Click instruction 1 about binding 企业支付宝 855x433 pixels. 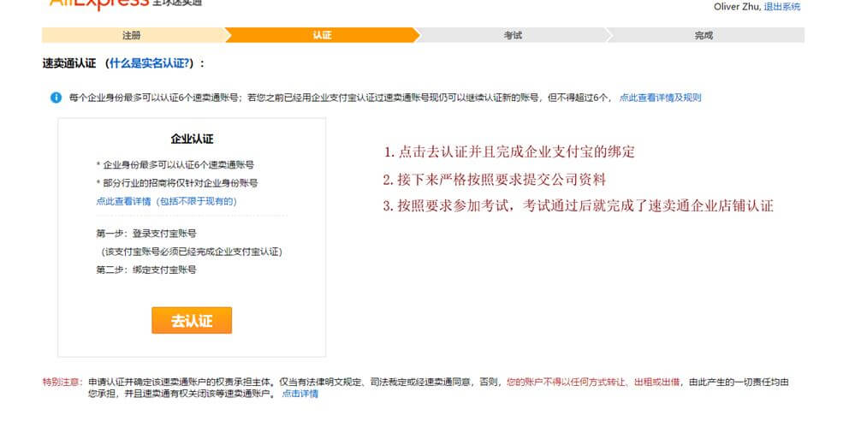click(x=508, y=152)
